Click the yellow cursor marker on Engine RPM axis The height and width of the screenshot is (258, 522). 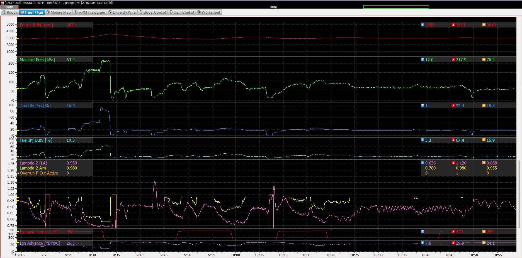coord(17,39)
